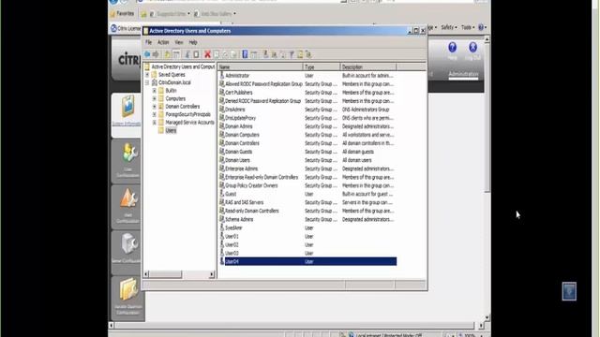Expand the Builtin folder
Screen dimensions: 600x337
[x=155, y=91]
